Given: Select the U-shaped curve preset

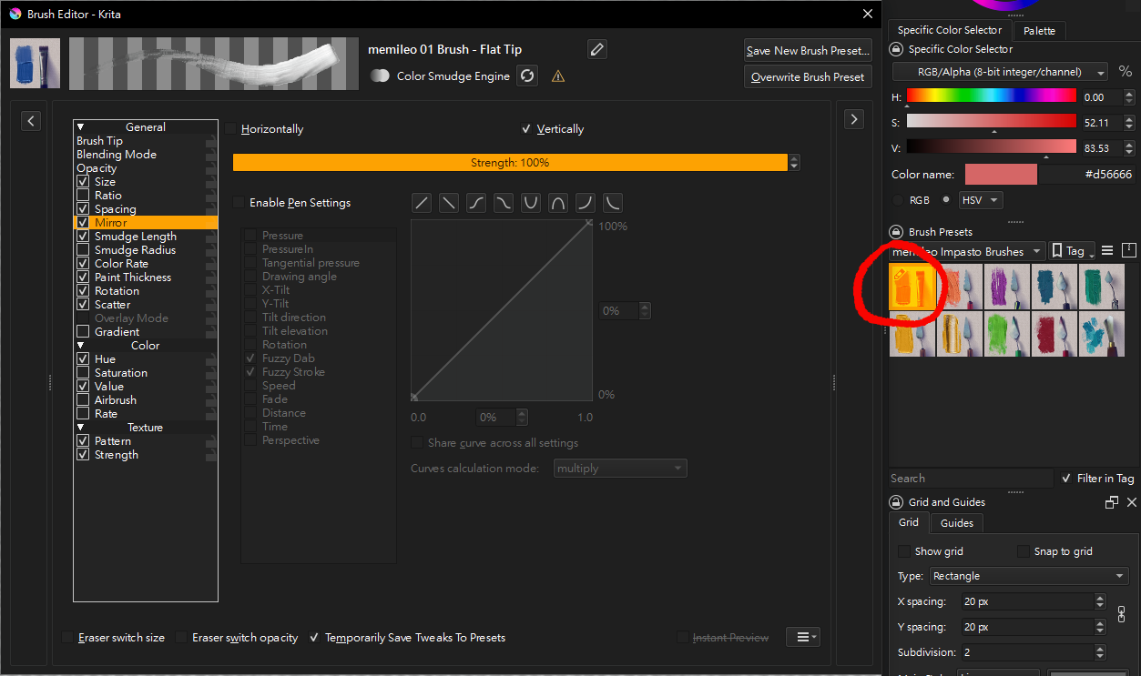Looking at the screenshot, I should (x=531, y=203).
